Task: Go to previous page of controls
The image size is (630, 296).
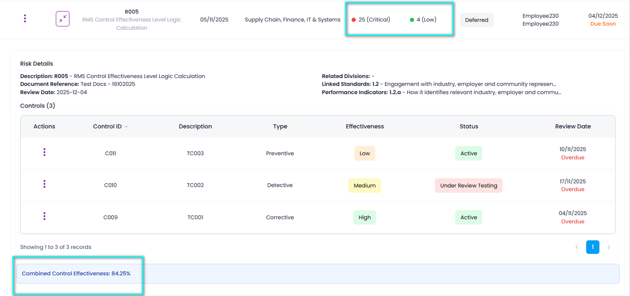Action: (x=577, y=247)
